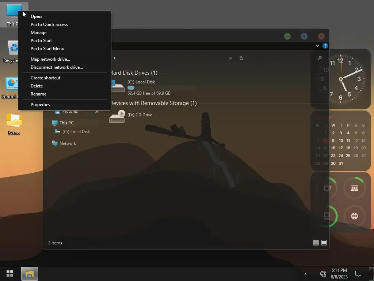Click the network globe gauge widget
374x281 pixels.
pyautogui.click(x=354, y=216)
